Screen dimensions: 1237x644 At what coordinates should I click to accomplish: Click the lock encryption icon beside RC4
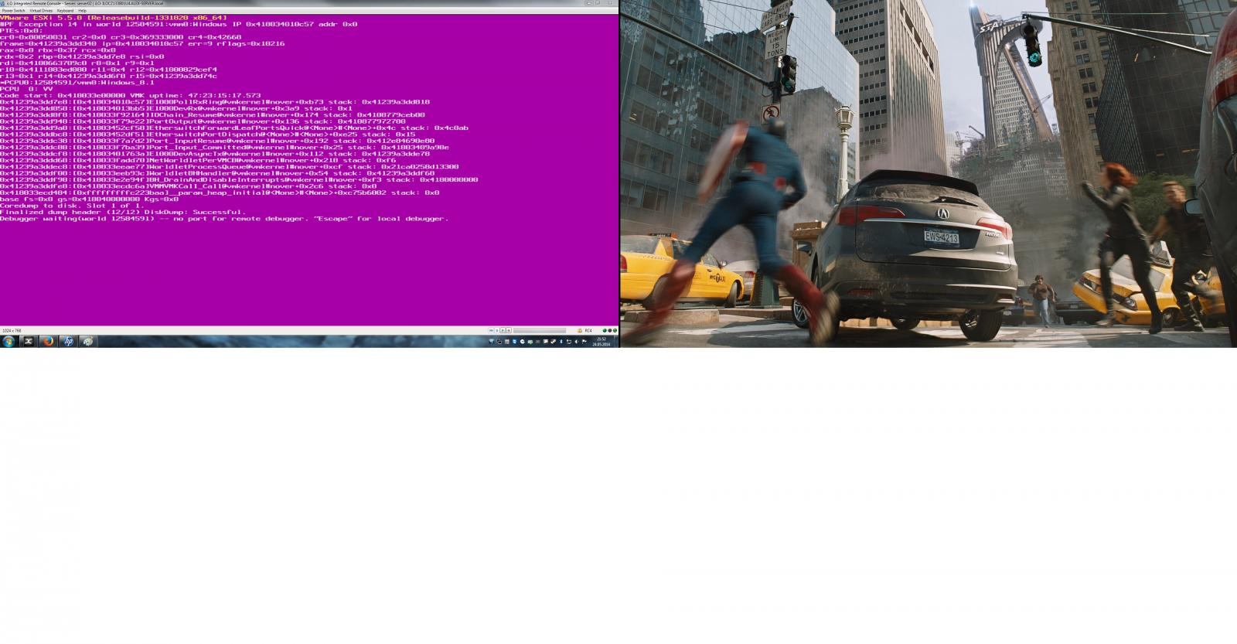click(580, 330)
